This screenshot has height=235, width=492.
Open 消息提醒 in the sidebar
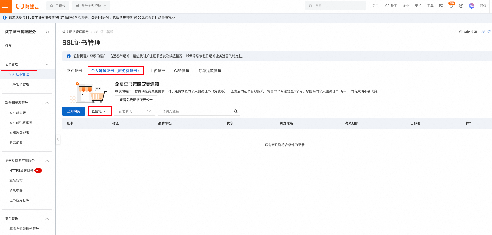point(16,190)
